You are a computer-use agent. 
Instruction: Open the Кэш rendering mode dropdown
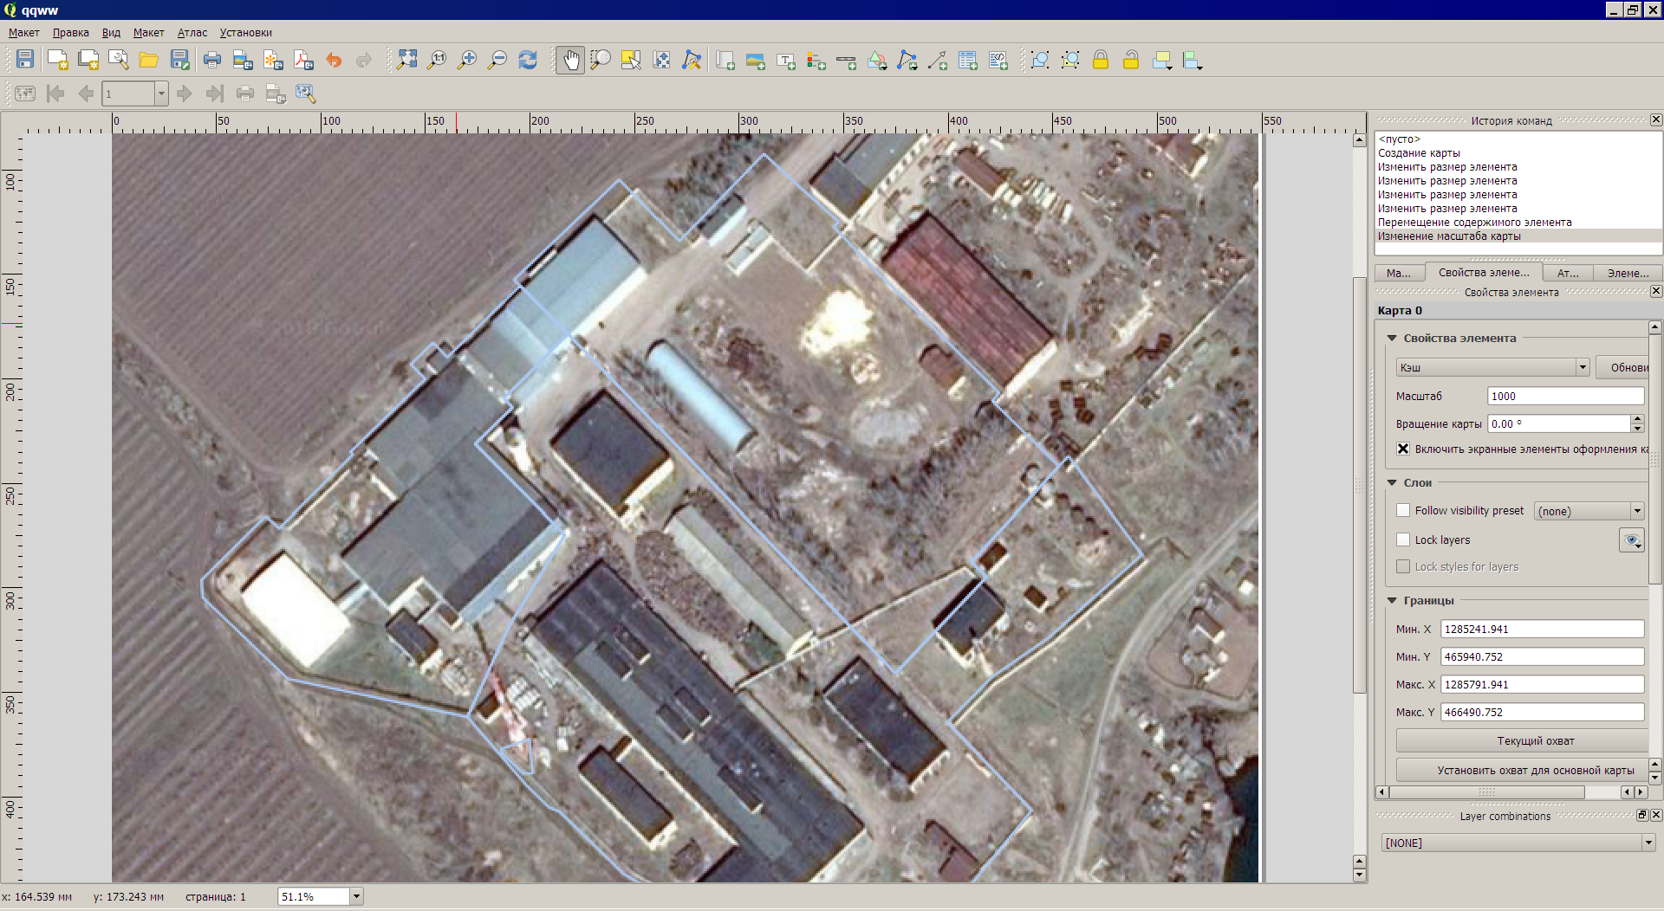pos(1583,366)
